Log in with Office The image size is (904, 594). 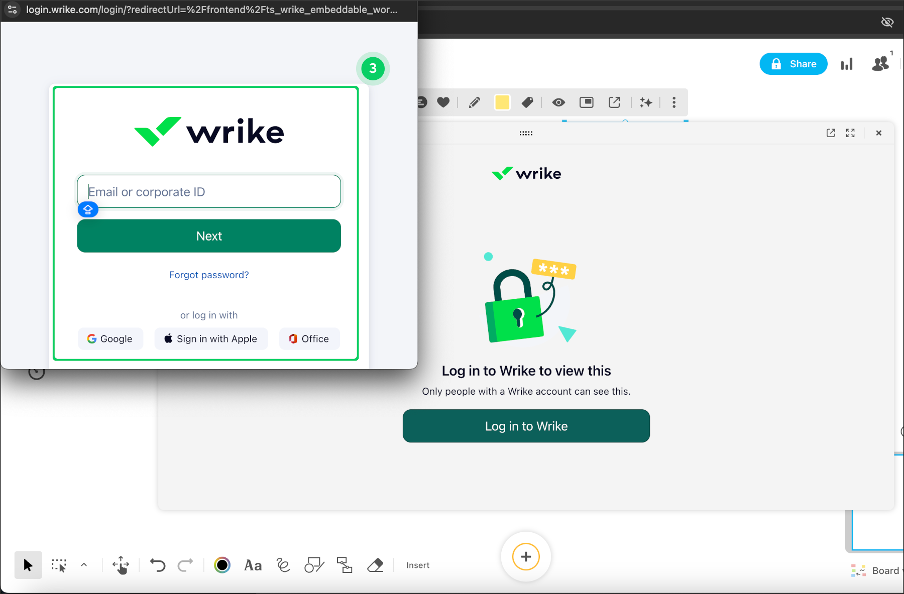pyautogui.click(x=309, y=339)
